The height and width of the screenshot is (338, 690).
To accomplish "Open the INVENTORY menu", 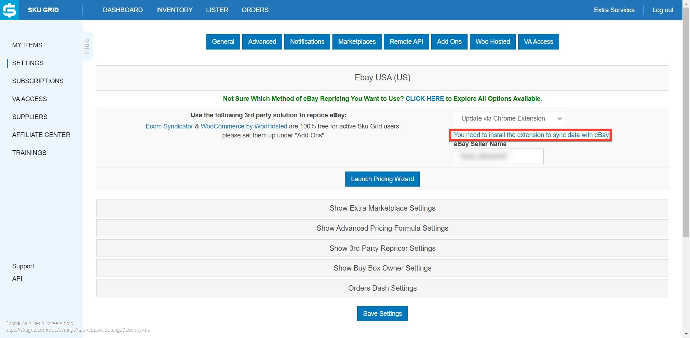I will pyautogui.click(x=174, y=10).
